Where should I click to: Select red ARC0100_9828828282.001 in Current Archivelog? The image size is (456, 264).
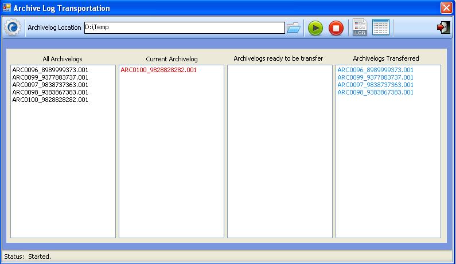click(x=158, y=70)
